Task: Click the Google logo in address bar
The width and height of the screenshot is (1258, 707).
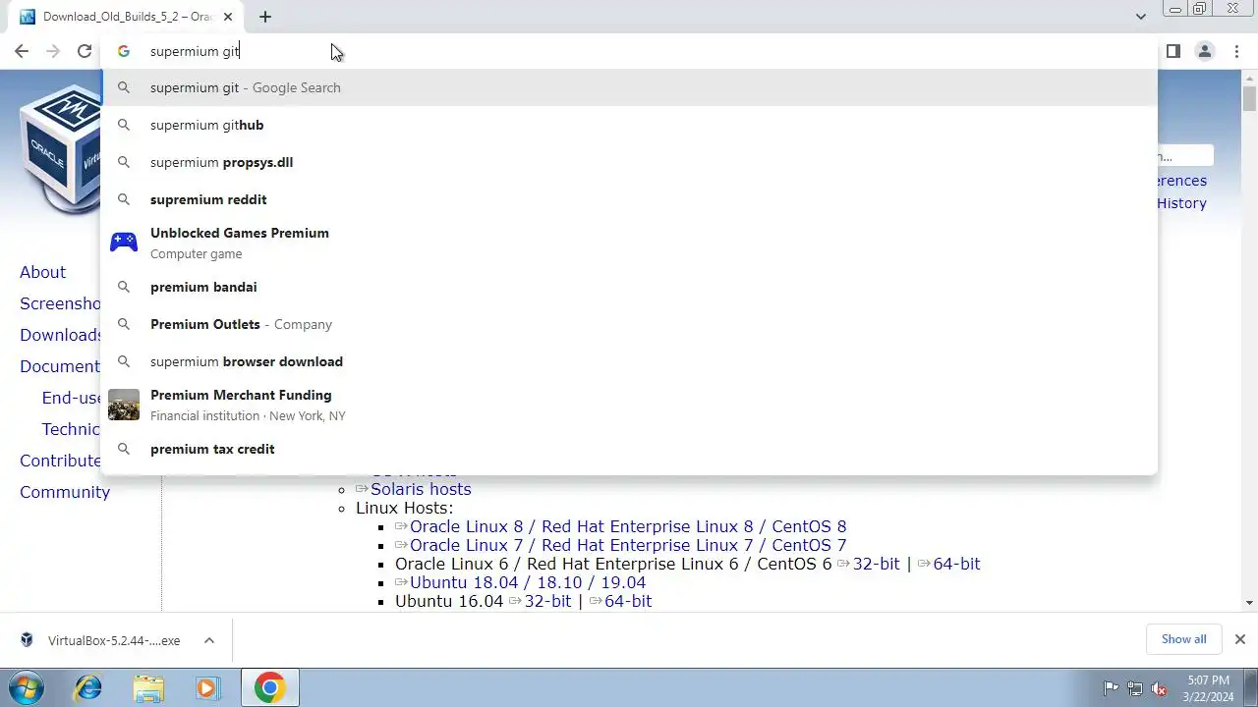Action: coord(124,51)
